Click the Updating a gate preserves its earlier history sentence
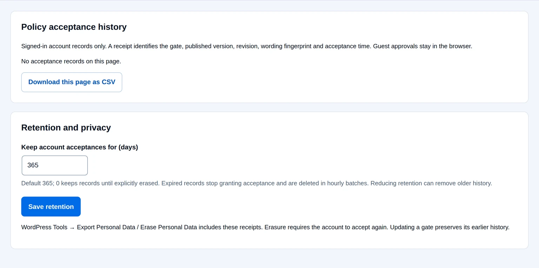This screenshot has width=539, height=268. coord(450,227)
